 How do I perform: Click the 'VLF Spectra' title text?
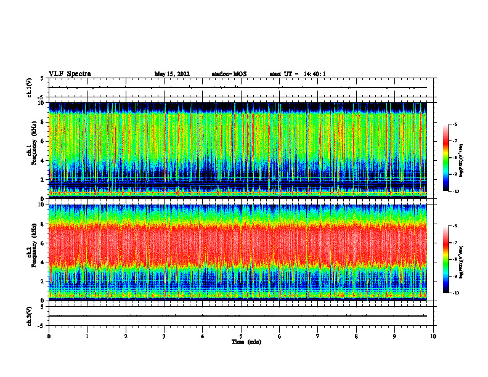[70, 74]
